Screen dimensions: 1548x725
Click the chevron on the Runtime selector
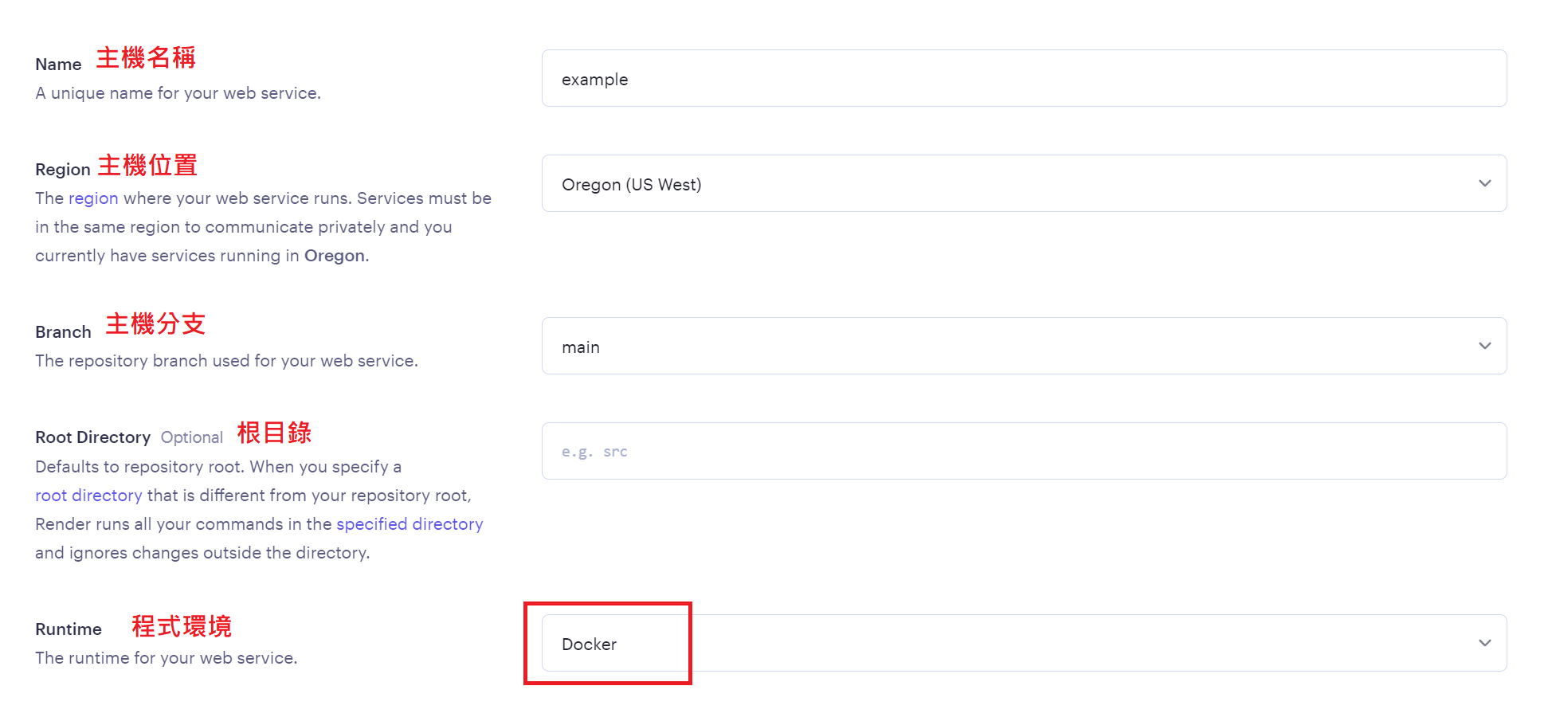click(1485, 643)
